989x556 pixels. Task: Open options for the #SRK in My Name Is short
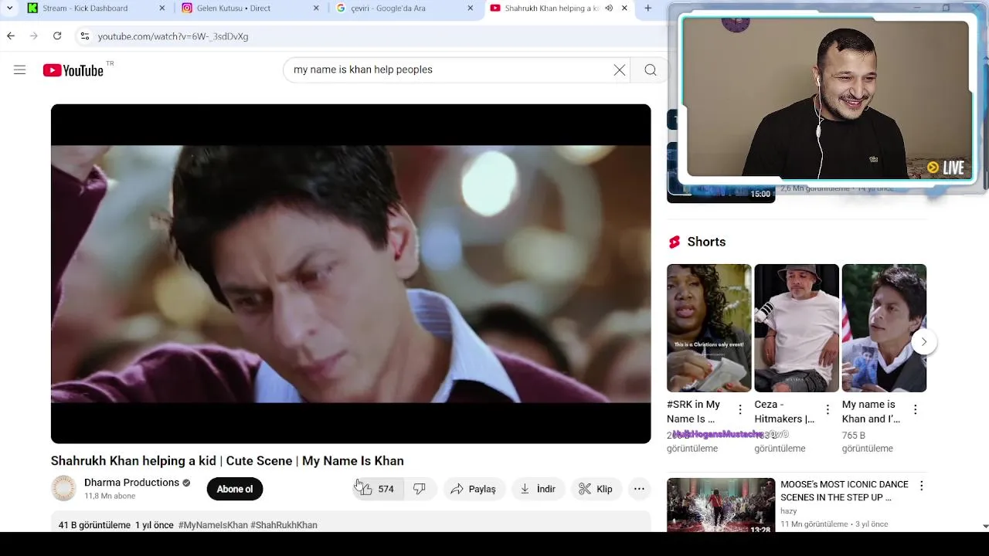[x=740, y=410]
